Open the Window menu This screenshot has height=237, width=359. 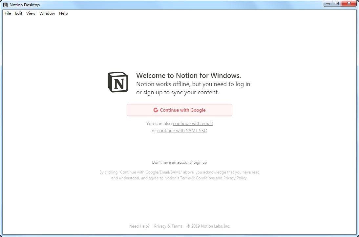click(x=47, y=13)
